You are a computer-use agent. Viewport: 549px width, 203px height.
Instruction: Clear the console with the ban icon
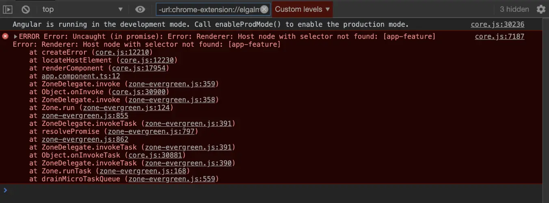26,9
